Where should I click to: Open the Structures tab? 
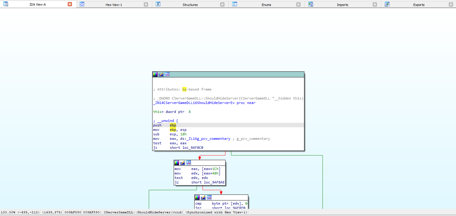point(190,4)
